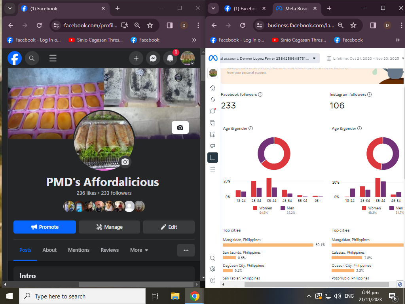
Task: Click the Mangaldan 60.1% top city bar
Action: pos(268,245)
